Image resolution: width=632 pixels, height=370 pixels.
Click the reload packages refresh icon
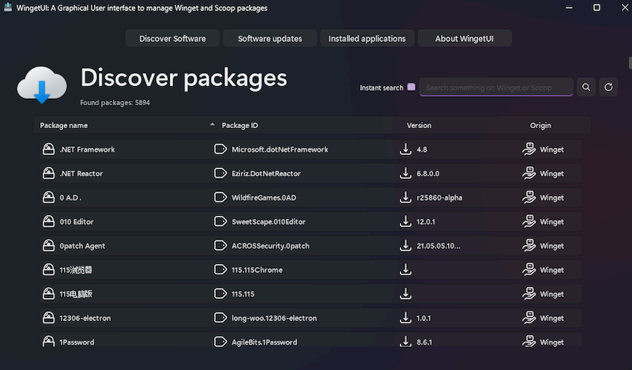[x=608, y=87]
